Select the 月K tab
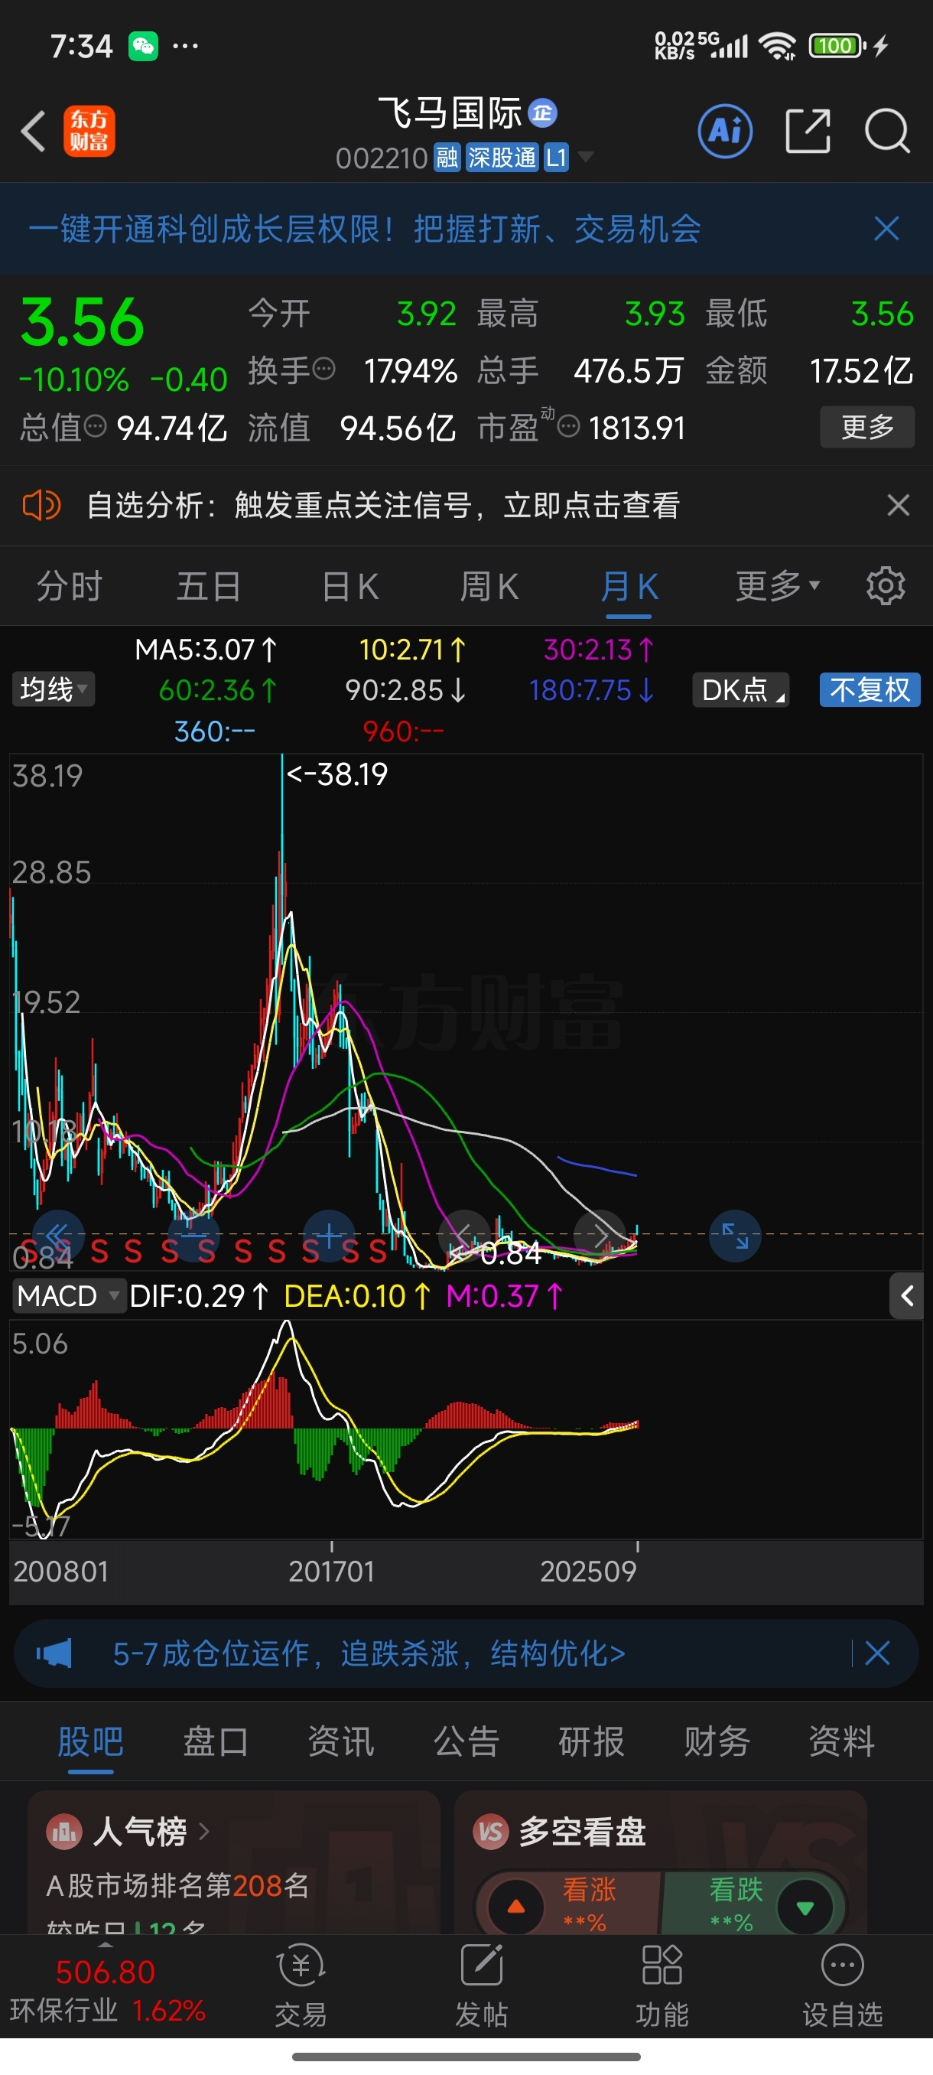Screen dimensions: 933x2075 pyautogui.click(x=629, y=585)
